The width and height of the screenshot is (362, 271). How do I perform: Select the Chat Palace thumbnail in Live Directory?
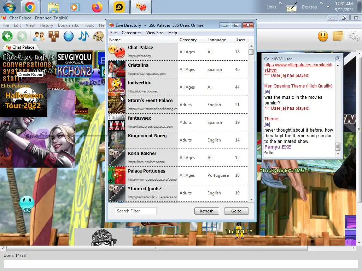pyautogui.click(x=117, y=52)
